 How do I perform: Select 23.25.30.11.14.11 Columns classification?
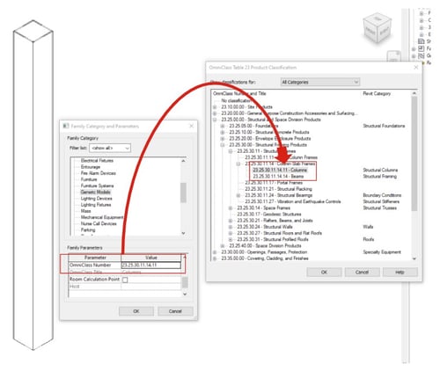280,170
